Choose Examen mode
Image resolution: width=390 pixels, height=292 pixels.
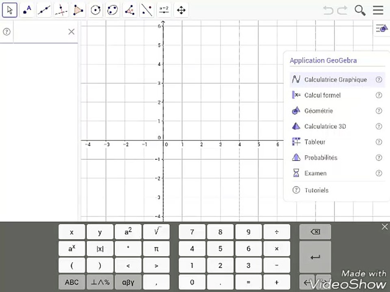tap(337, 173)
